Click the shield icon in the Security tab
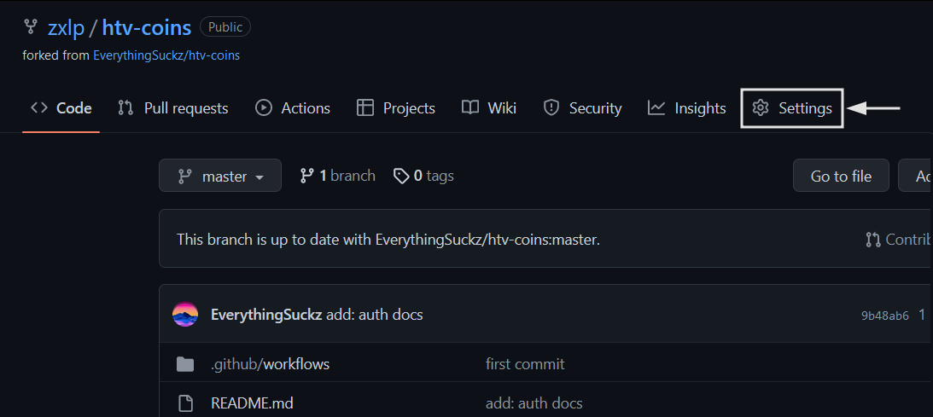This screenshot has height=417, width=933. [x=551, y=108]
